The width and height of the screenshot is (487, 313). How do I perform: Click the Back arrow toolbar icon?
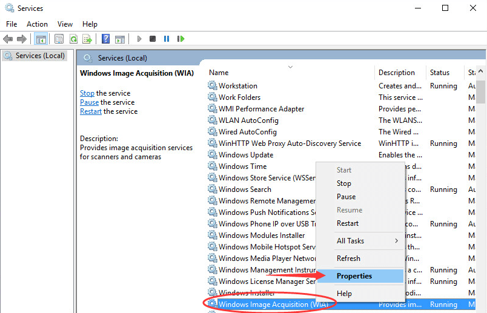click(8, 39)
